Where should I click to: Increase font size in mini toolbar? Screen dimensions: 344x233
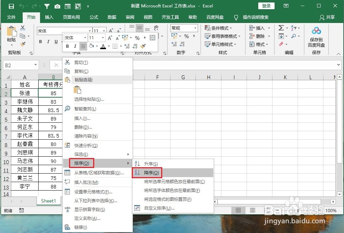tap(110, 38)
